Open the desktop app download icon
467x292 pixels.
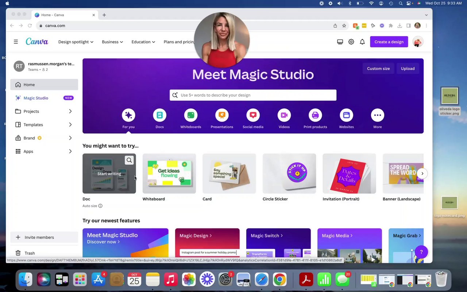coord(340,42)
